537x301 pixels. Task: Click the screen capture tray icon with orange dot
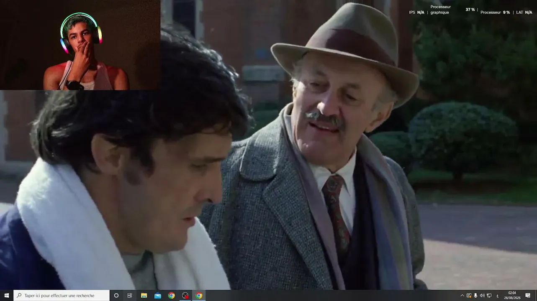[469, 296]
